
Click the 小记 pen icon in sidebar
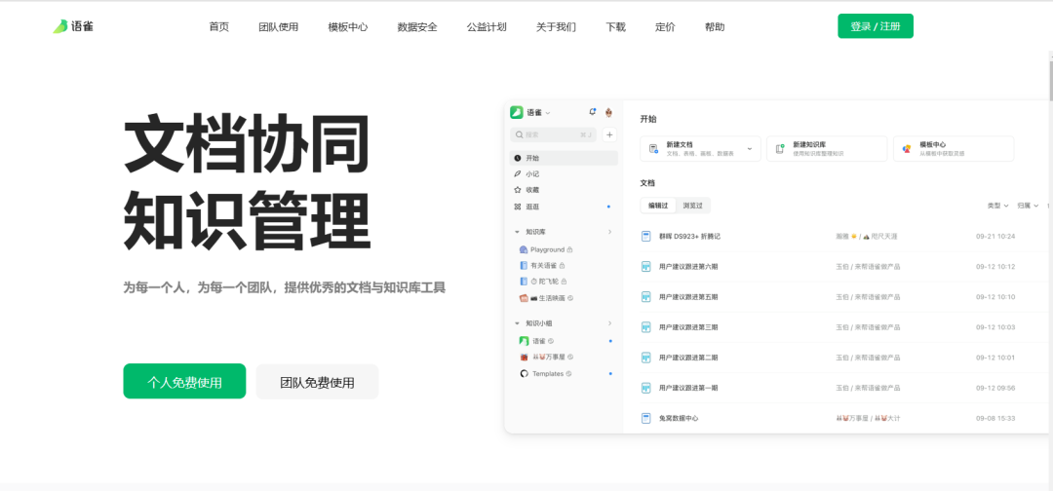click(518, 173)
